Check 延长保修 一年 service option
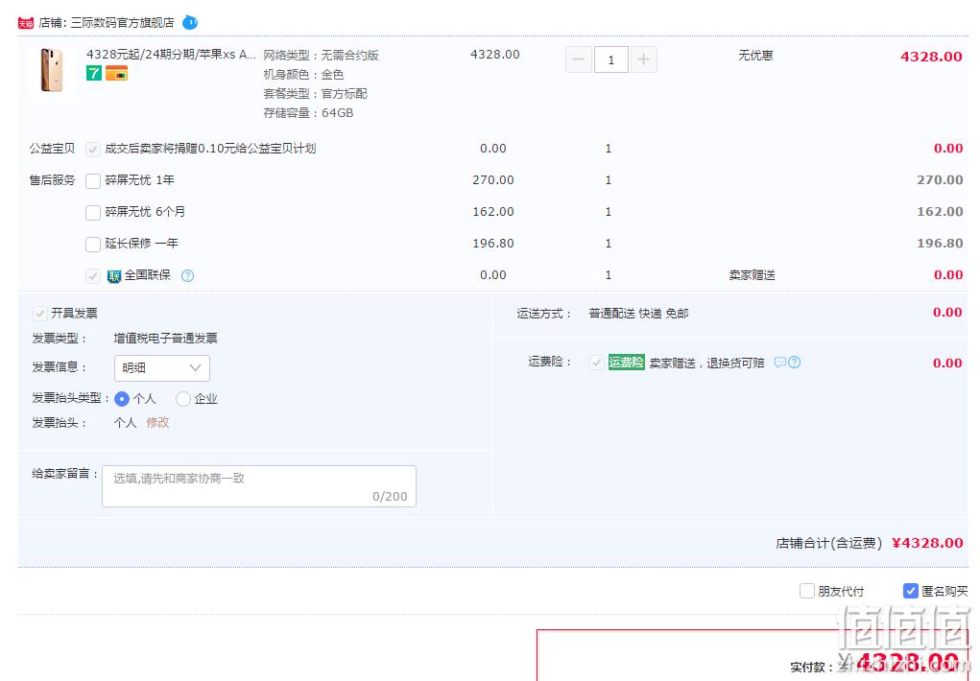 pos(93,245)
